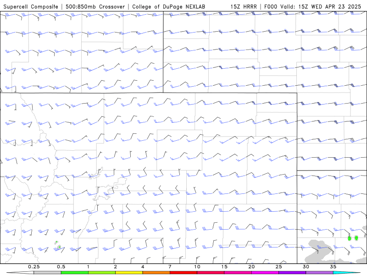Select the green 0.5–1 color bar segment
Image resolution: width=367 pixels, height=275 pixels.
75,273
